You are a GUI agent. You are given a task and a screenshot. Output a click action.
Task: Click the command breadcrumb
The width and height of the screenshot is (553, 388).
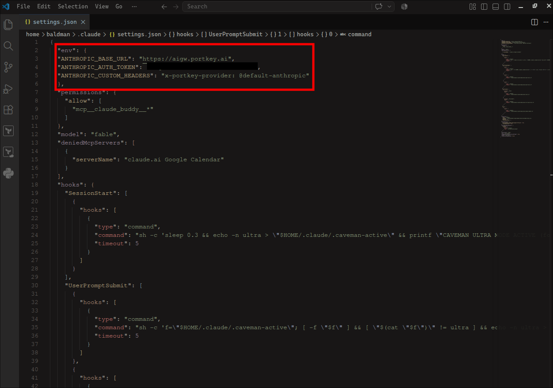coord(356,34)
